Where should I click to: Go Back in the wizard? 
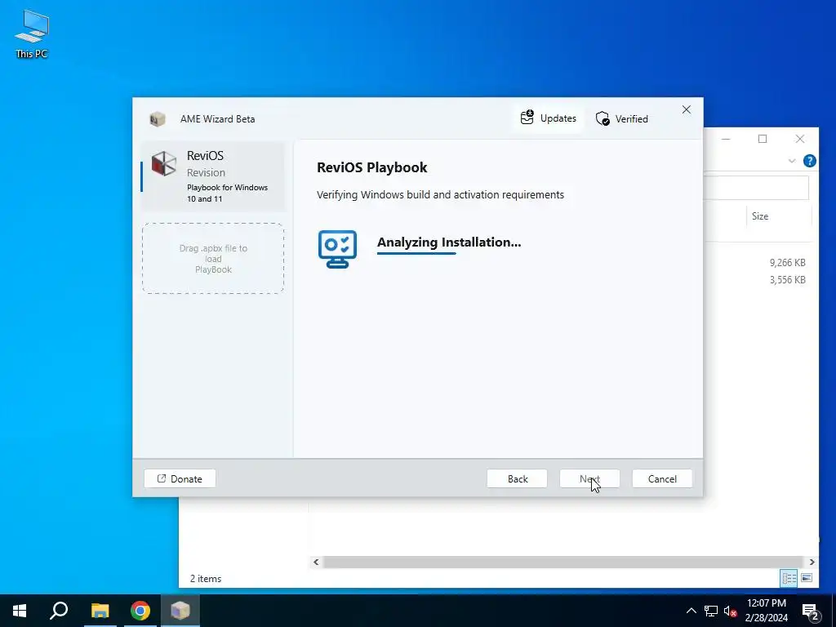(517, 478)
